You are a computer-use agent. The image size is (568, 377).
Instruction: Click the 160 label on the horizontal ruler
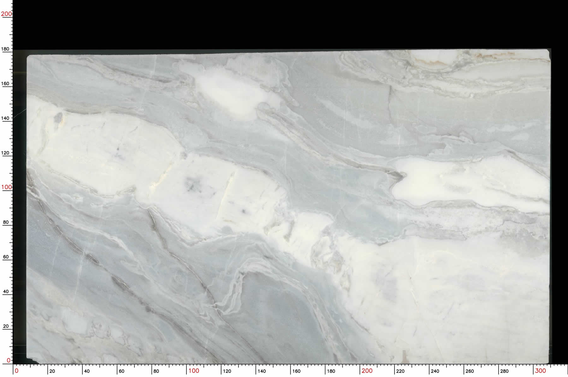296,371
